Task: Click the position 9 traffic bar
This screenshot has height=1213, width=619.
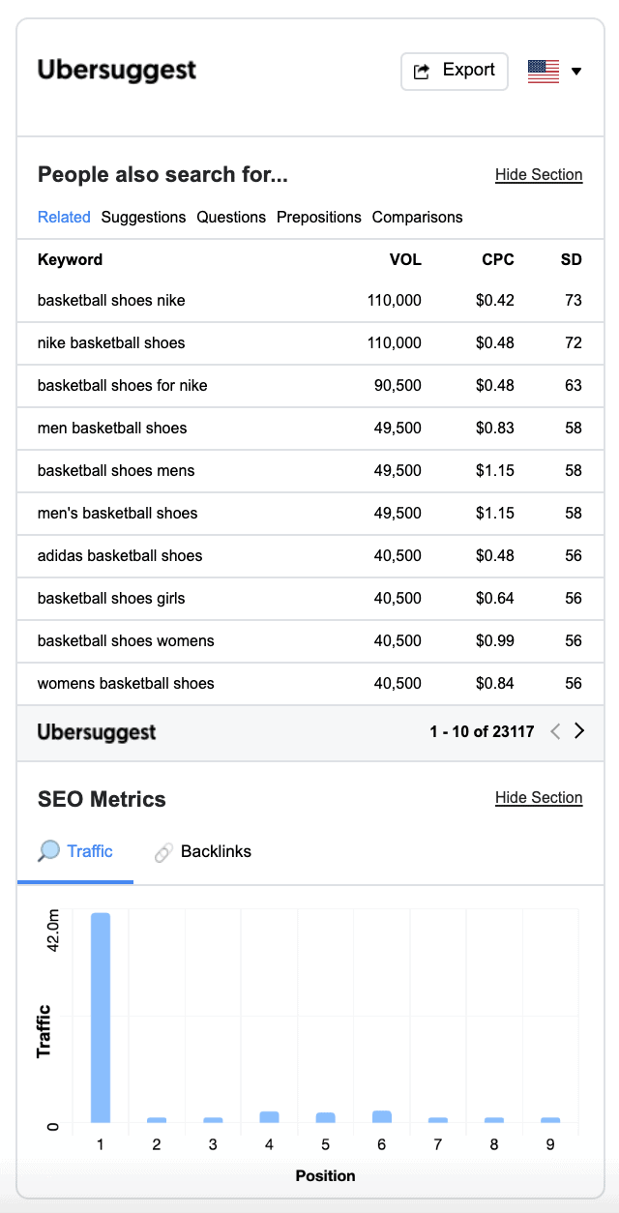Action: click(550, 1120)
